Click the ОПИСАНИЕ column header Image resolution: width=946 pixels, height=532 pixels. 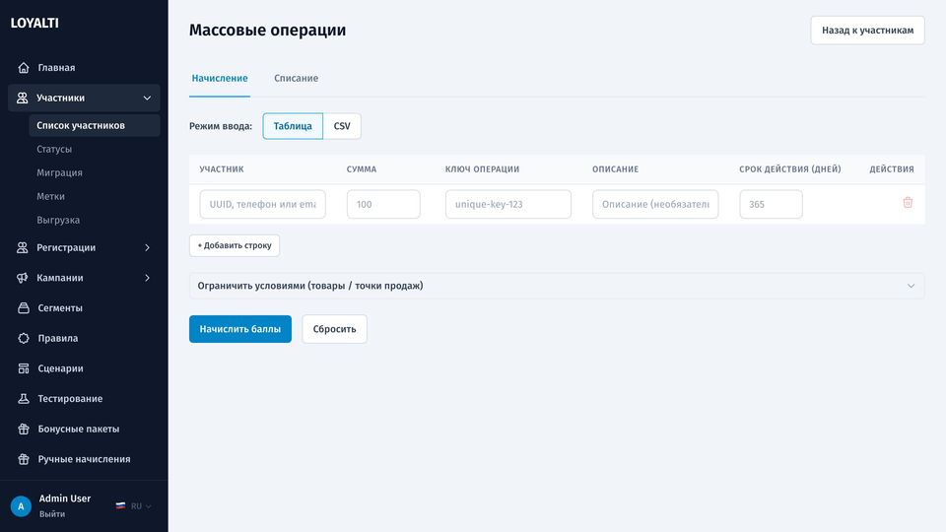pyautogui.click(x=615, y=168)
